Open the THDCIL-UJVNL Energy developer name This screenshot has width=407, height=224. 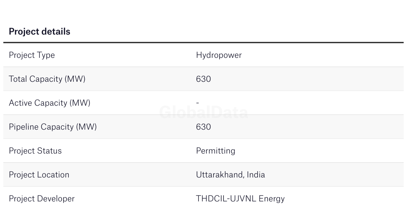(x=240, y=199)
